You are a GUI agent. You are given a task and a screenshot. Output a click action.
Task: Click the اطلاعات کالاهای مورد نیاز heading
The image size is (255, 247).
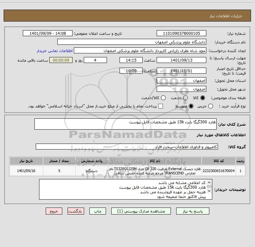tap(221, 135)
